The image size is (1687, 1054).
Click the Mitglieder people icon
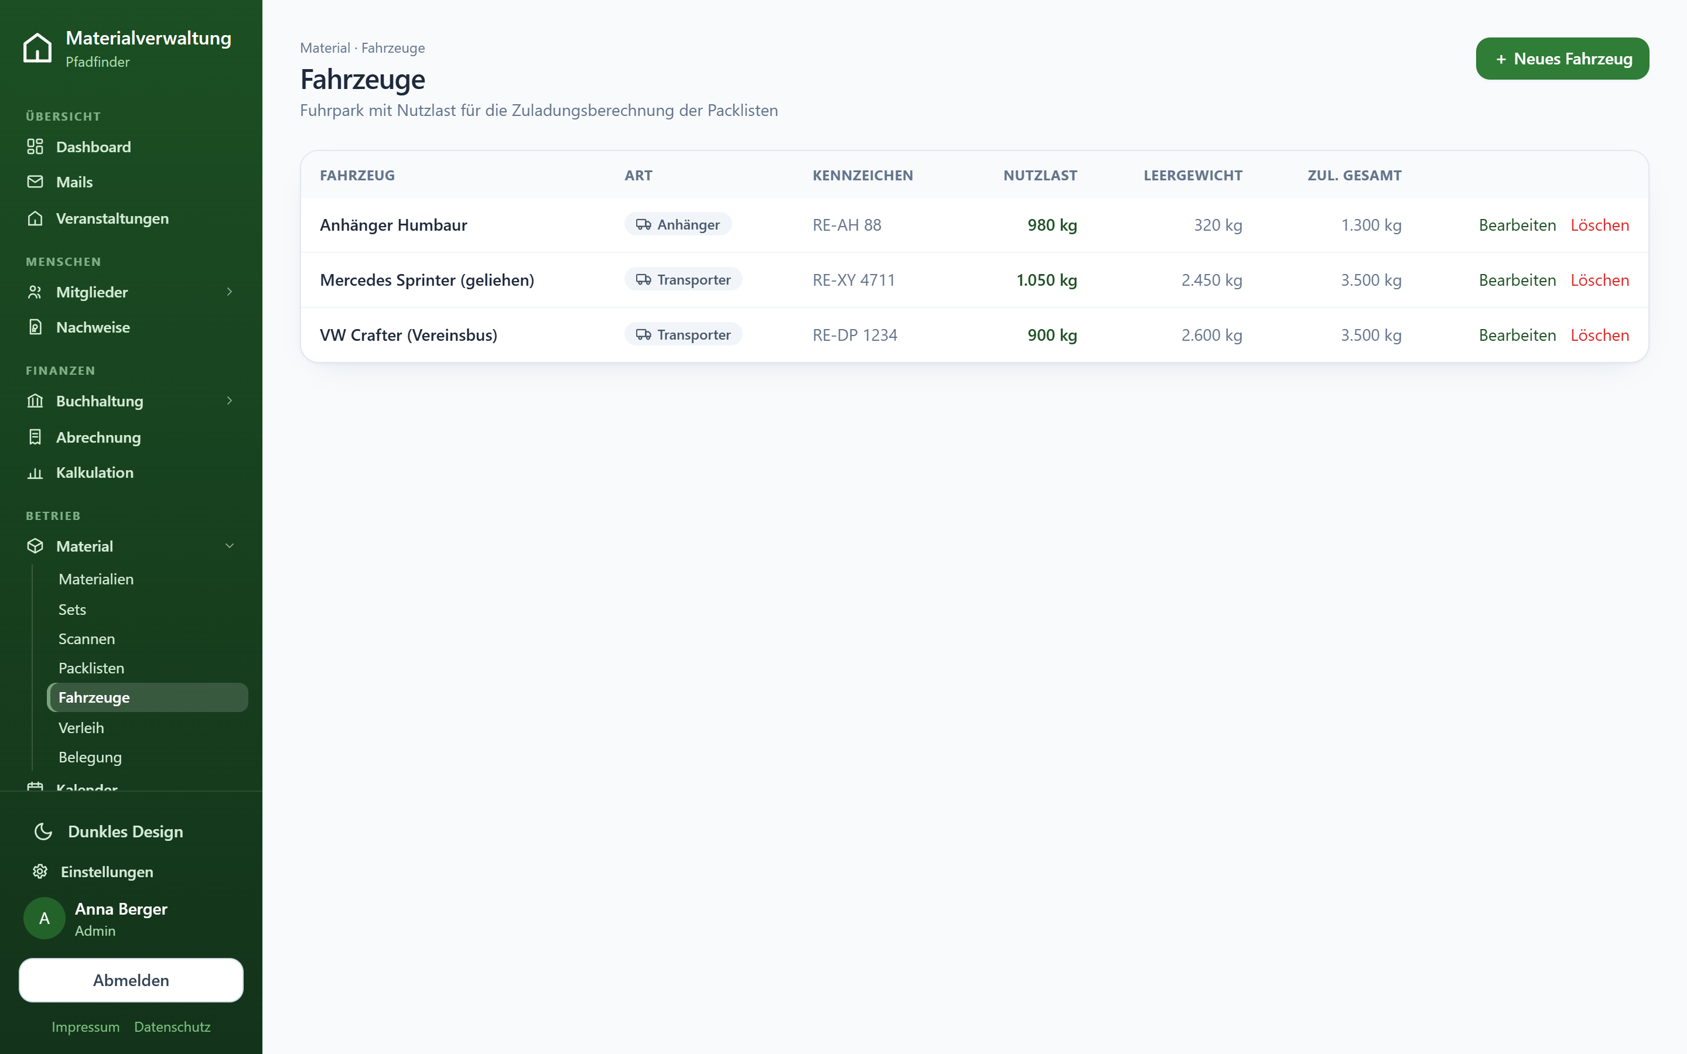35,292
